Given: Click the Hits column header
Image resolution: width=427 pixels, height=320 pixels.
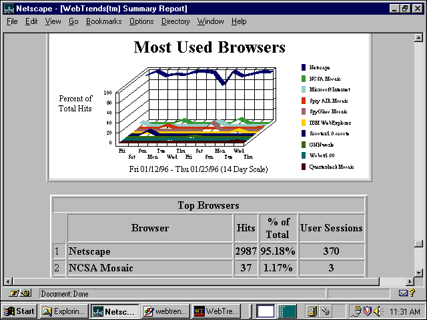Looking at the screenshot, I should tap(246, 228).
